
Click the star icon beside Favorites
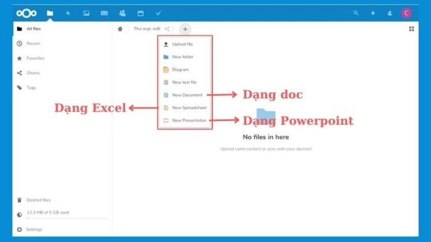[x=20, y=58]
